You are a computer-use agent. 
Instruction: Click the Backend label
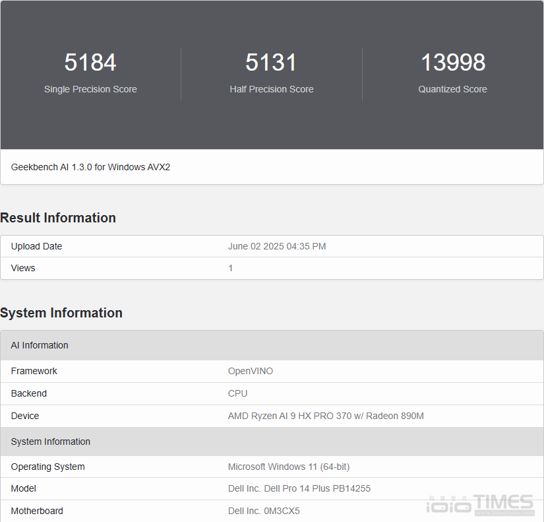29,393
